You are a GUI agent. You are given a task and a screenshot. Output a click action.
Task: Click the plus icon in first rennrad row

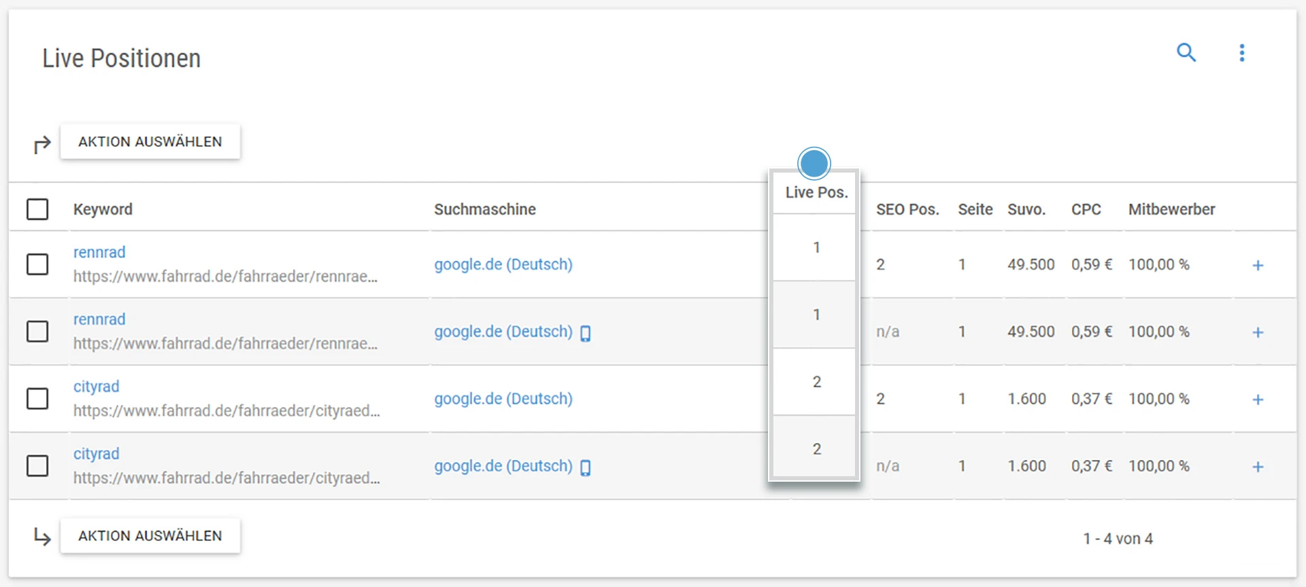click(1258, 265)
